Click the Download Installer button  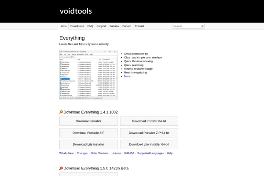[x=88, y=121]
